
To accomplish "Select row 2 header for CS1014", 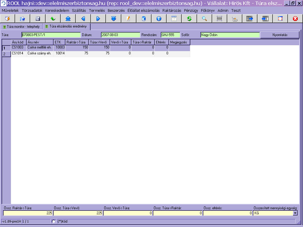I will pyautogui.click(x=6, y=54).
